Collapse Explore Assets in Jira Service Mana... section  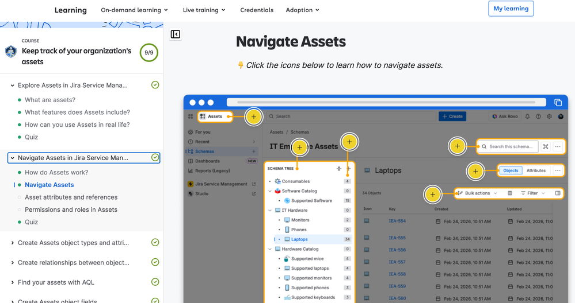tap(12, 85)
